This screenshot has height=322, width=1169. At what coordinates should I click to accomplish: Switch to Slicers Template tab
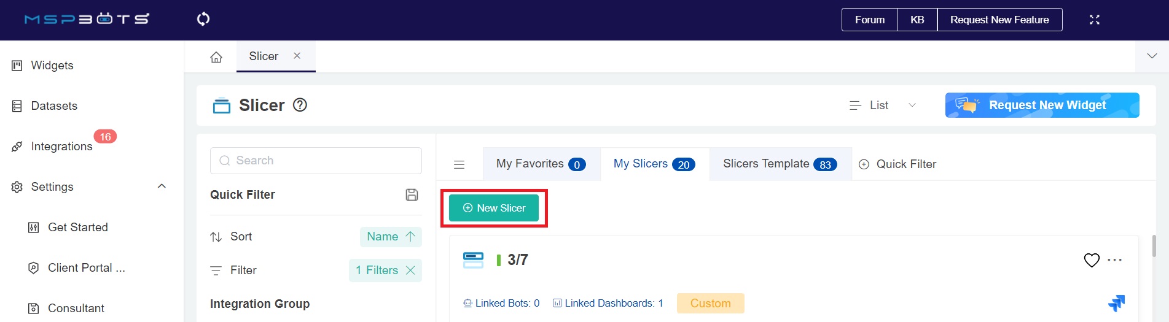click(x=780, y=164)
